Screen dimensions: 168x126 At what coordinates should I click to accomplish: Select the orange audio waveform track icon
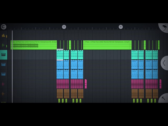pos(3,94)
